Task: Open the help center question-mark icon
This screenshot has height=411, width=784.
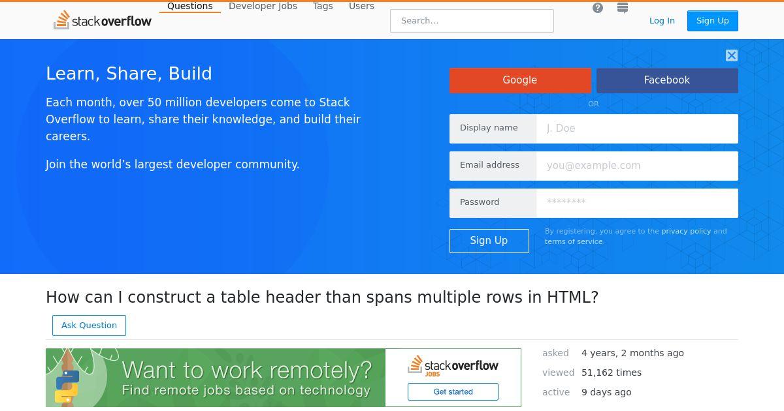Action: [598, 8]
